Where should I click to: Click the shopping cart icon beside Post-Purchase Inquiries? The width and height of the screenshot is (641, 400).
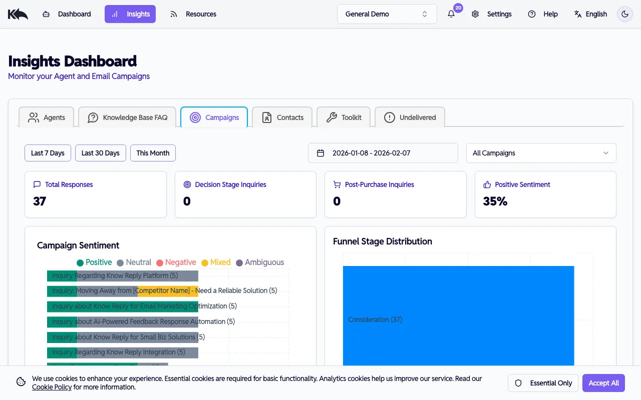click(x=337, y=184)
